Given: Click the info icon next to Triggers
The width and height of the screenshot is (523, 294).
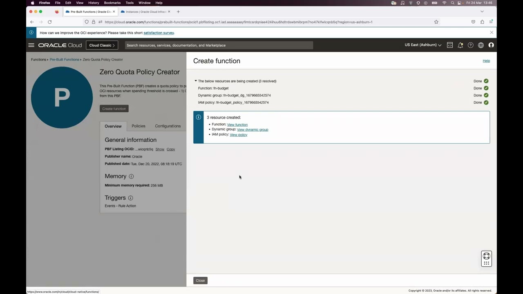Looking at the screenshot, I should tap(130, 198).
